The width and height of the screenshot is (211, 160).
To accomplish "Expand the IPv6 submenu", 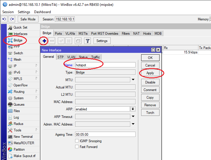I will pos(37,72).
